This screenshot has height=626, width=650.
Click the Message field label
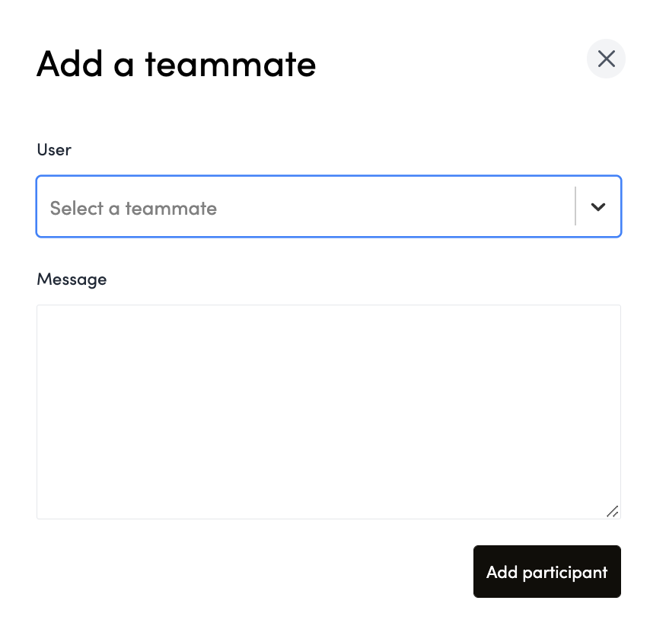pos(72,279)
